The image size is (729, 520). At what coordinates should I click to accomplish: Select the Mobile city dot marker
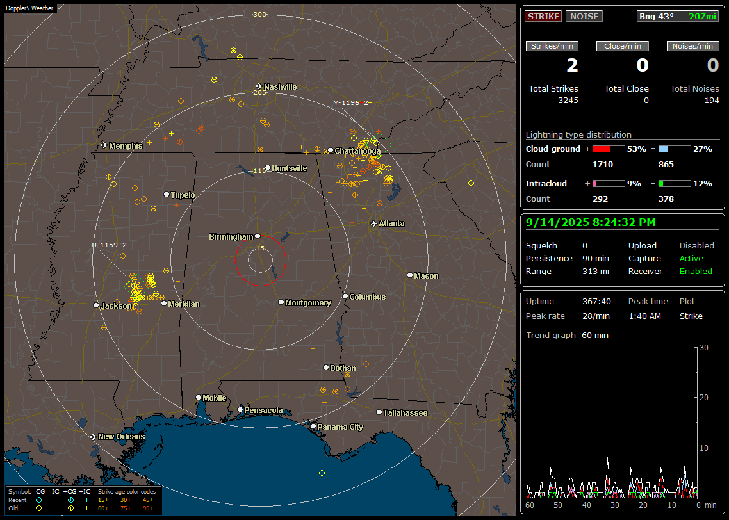[199, 397]
